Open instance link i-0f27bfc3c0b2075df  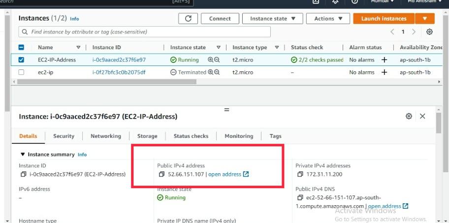coord(119,72)
